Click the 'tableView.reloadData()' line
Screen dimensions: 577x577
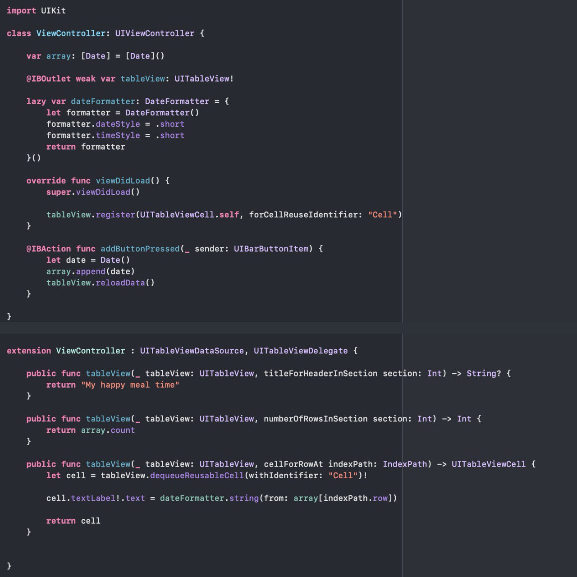coord(101,283)
